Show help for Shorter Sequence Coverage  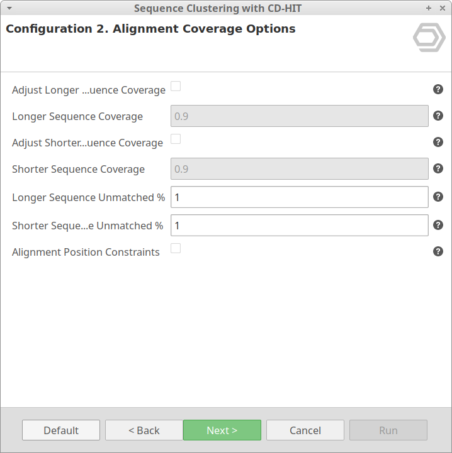pyautogui.click(x=438, y=168)
